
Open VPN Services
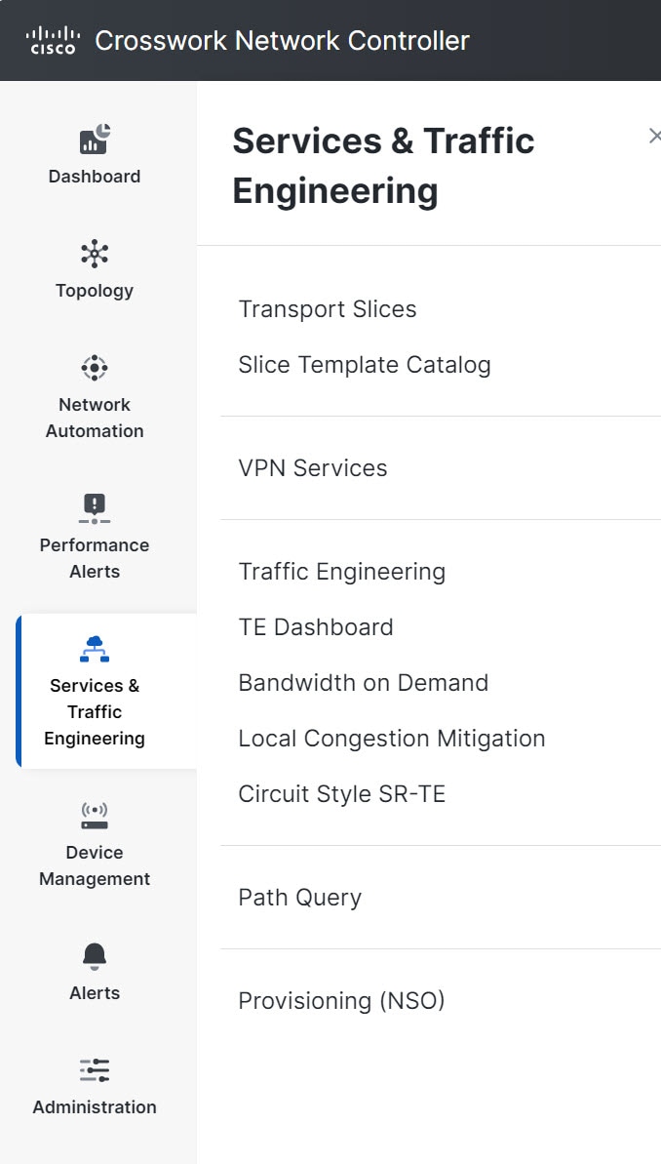coord(311,468)
